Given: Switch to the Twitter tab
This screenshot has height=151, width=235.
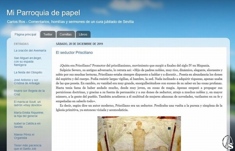Looking at the screenshot, I should coord(48,34).
